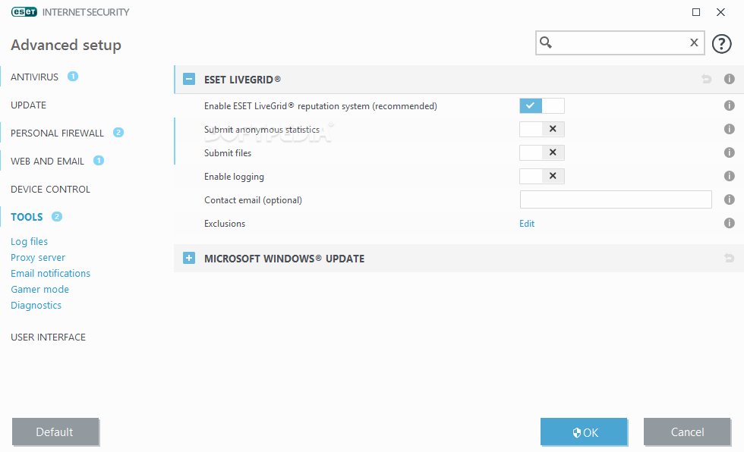This screenshot has width=744, height=452.
Task: Click the search magnifier icon
Action: pyautogui.click(x=546, y=42)
